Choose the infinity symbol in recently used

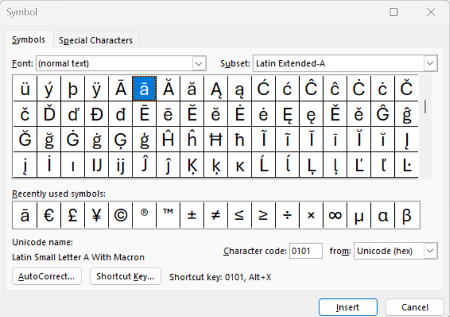coord(335,215)
